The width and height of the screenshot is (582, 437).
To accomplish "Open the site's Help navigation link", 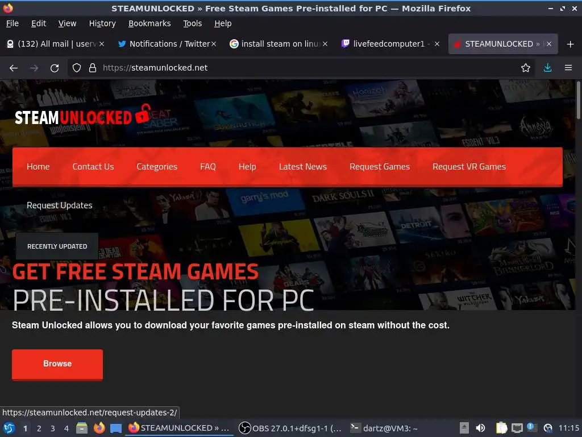I will pyautogui.click(x=247, y=167).
